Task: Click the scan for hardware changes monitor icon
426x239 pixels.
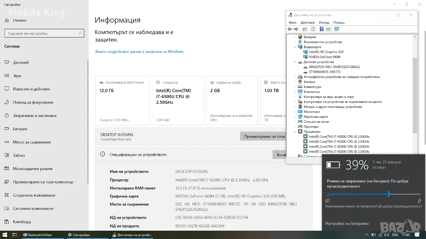Action: pos(337,29)
